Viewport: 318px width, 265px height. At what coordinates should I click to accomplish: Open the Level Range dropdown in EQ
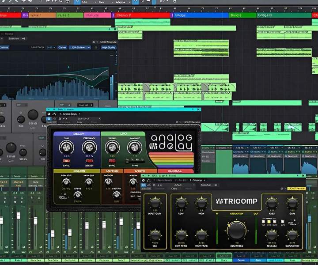(51, 47)
